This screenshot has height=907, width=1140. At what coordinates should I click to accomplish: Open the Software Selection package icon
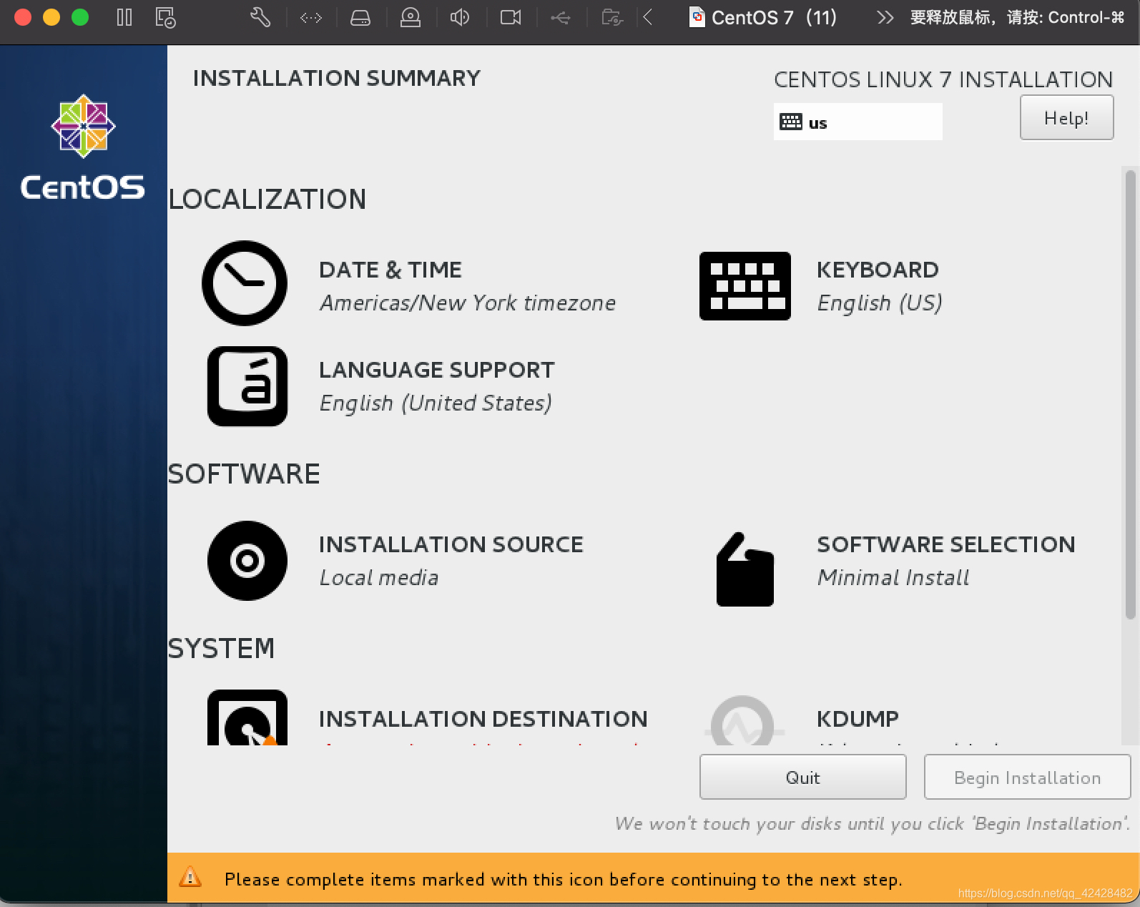[x=745, y=569]
